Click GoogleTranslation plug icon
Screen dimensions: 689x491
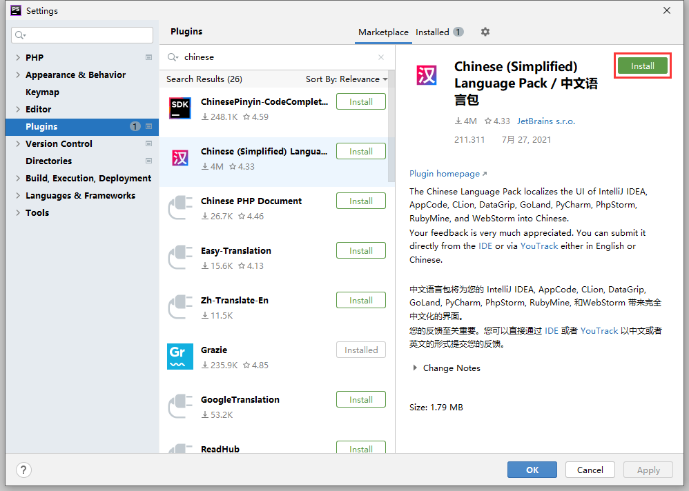coord(180,406)
